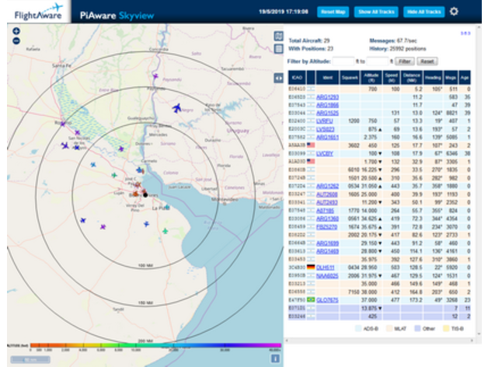Sort by the Squawk column header
The width and height of the screenshot is (488, 367).
click(x=350, y=78)
